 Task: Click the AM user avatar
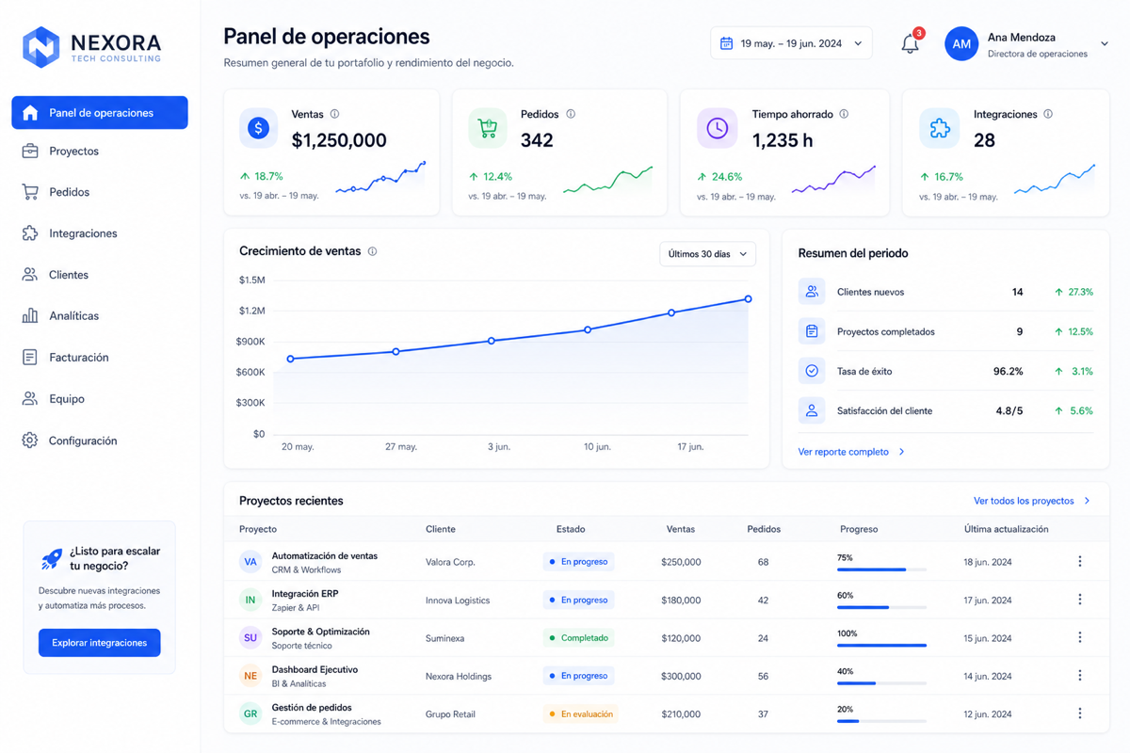961,44
